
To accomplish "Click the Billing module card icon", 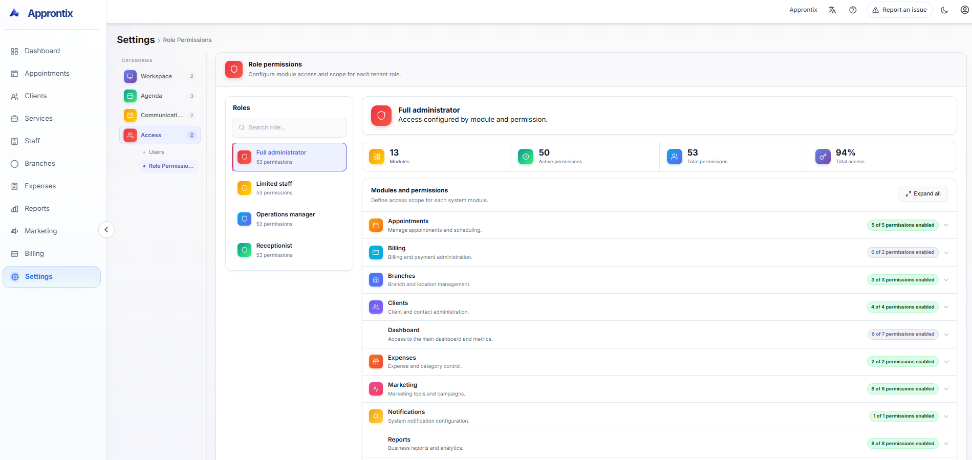I will pos(376,252).
